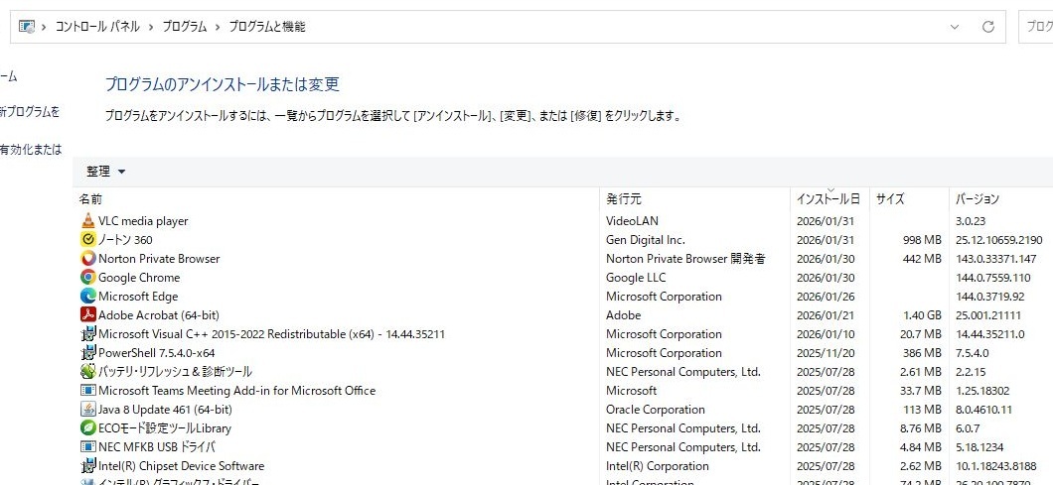Sort programs by インストール日 column
Viewport: 1053px width, 485px height.
click(827, 199)
